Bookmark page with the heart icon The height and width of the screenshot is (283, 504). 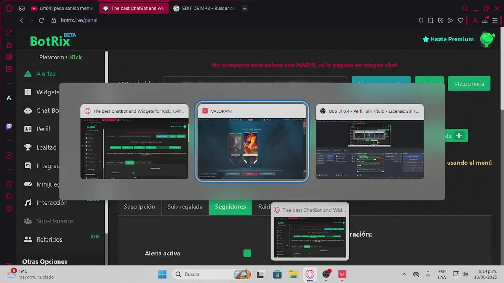(x=461, y=20)
